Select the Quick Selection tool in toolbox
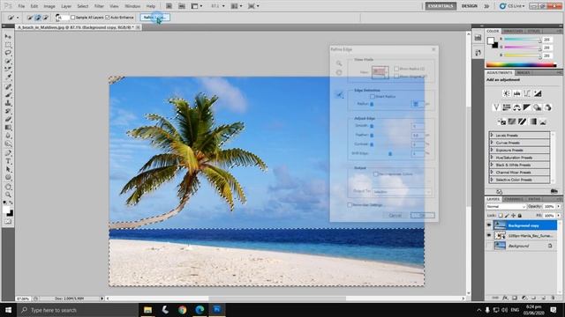Screen dimensions: 565x317 click(x=8, y=61)
